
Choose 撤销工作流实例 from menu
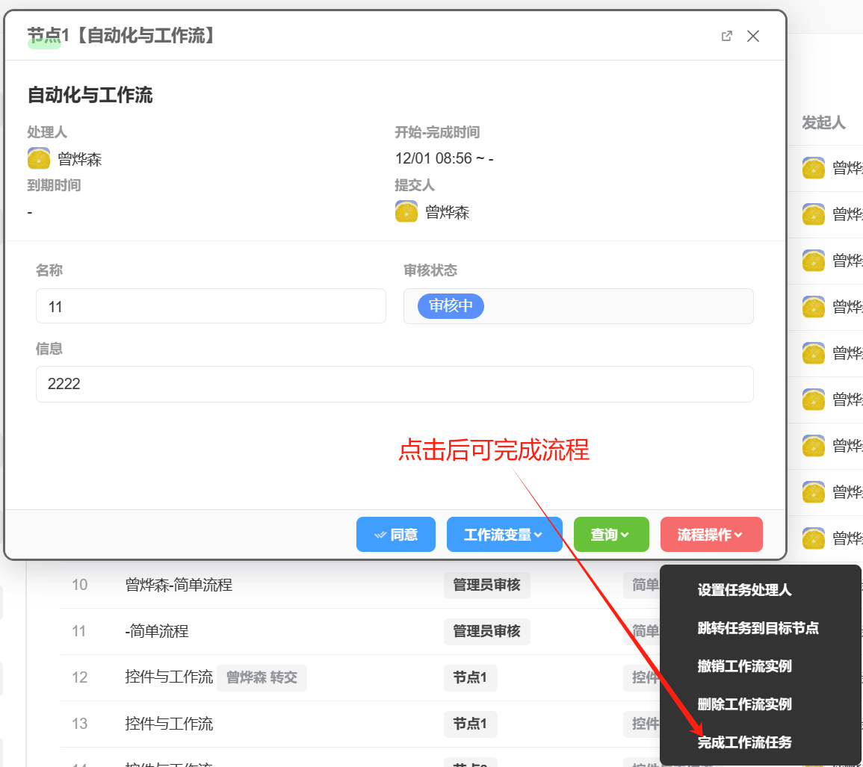pos(744,666)
